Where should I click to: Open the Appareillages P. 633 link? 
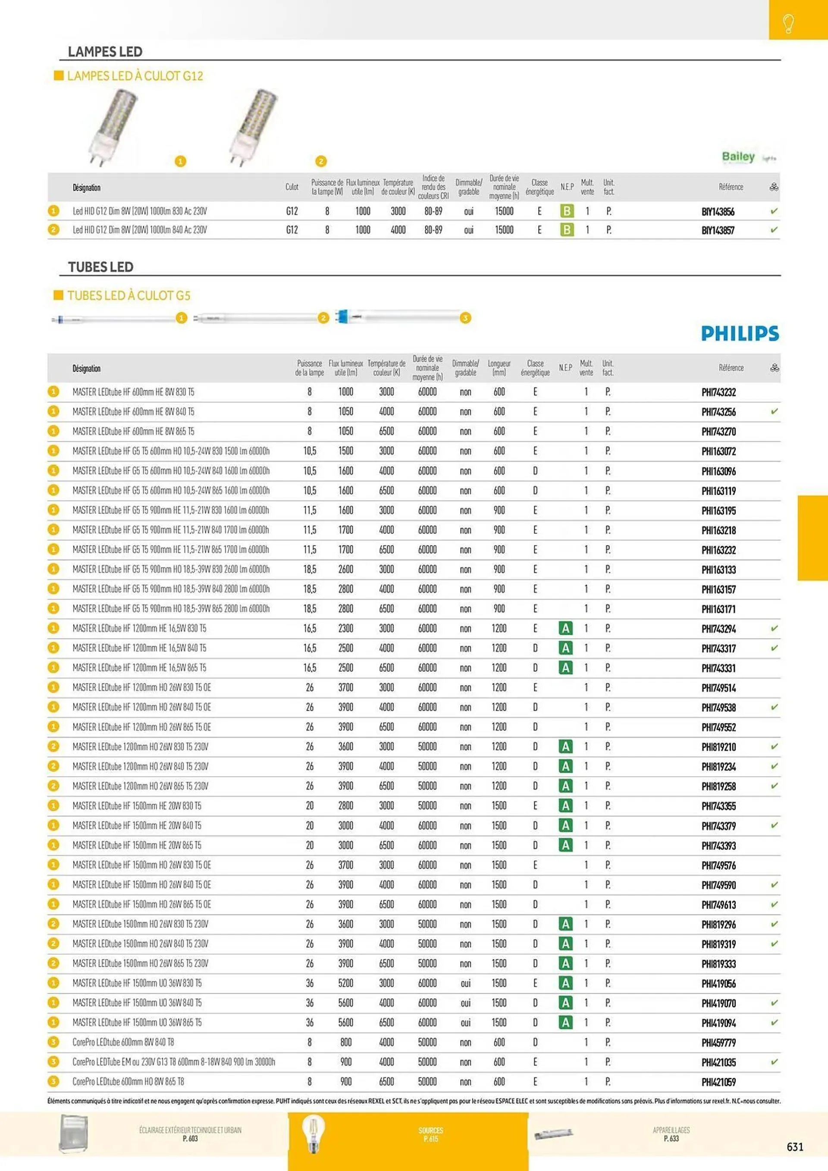[x=671, y=1134]
